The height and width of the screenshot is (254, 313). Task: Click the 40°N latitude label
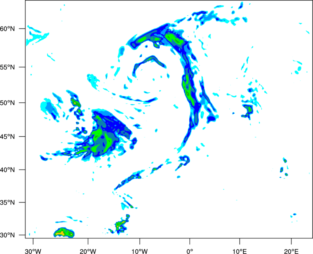(7, 170)
